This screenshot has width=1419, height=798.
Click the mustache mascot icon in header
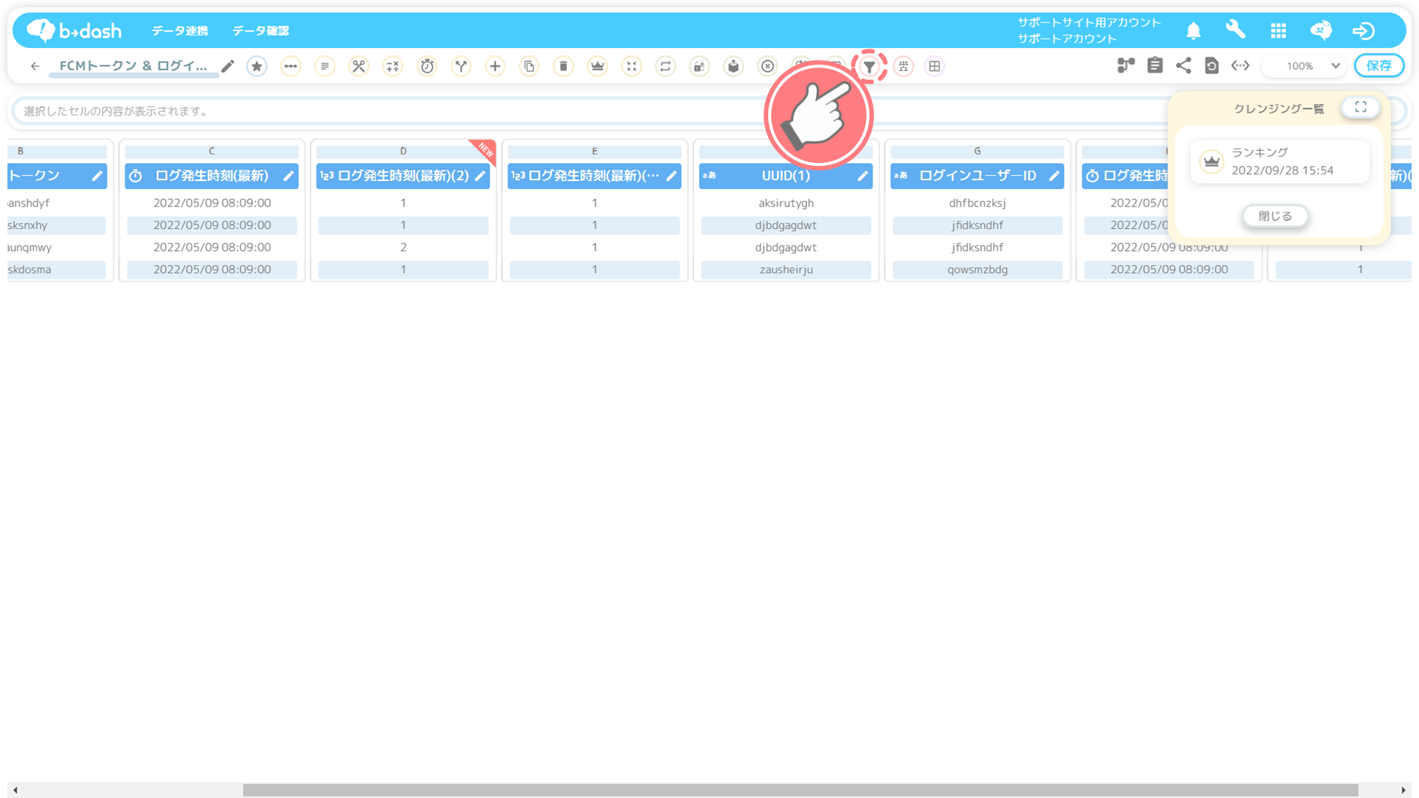pyautogui.click(x=1321, y=30)
